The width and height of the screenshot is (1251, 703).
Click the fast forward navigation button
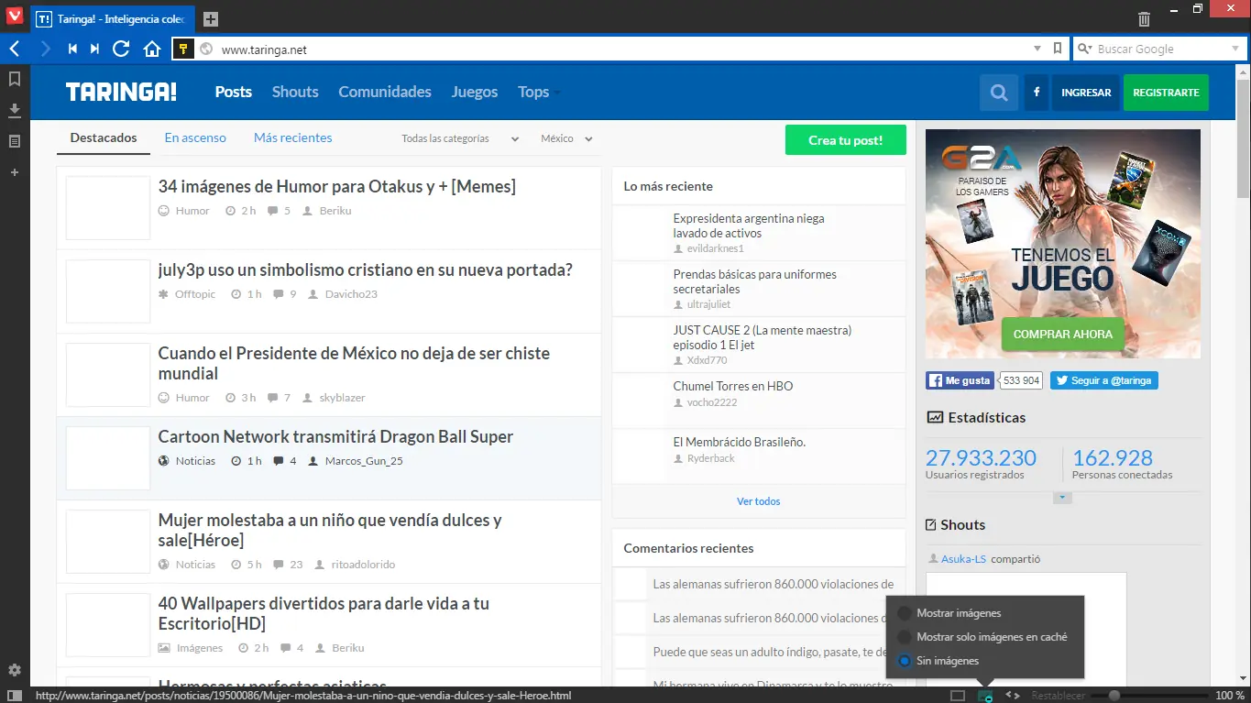[94, 49]
